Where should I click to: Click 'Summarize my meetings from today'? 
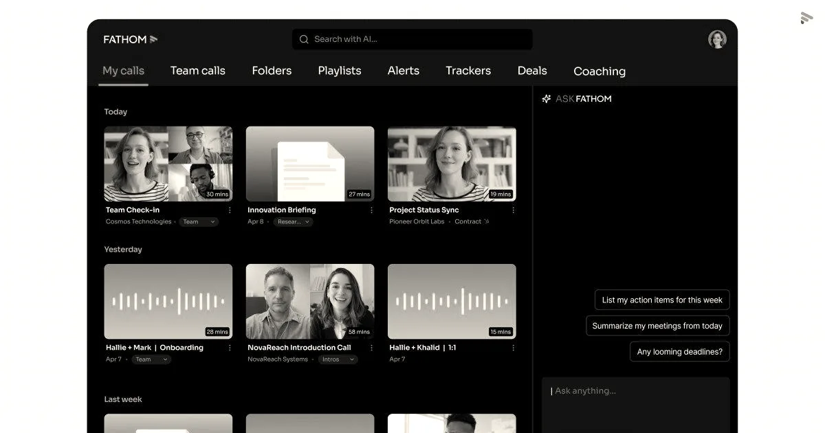point(657,326)
